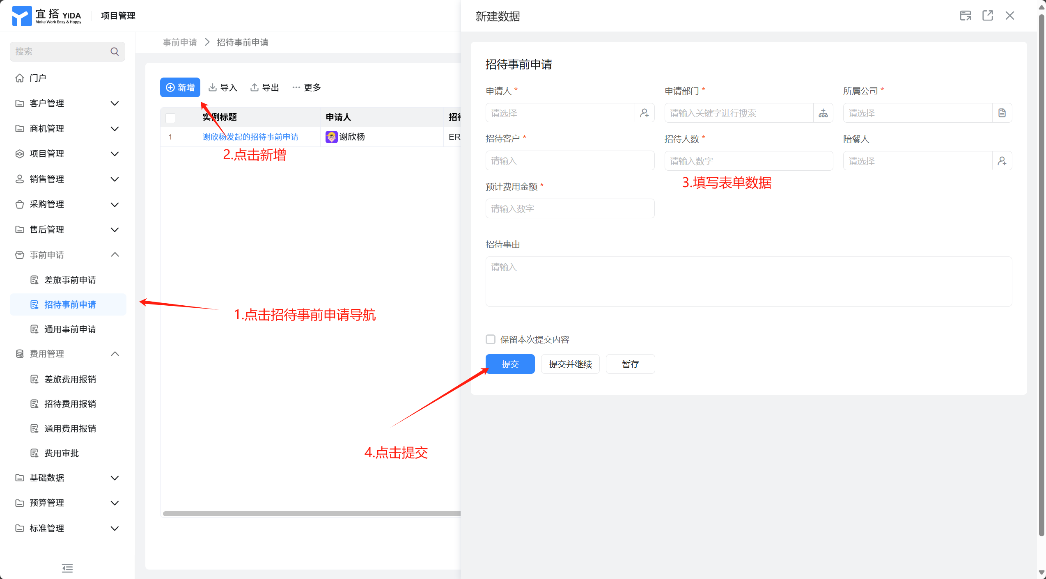This screenshot has height=579, width=1046.
Task: Click the search magnifier icon in sidebar
Action: pyautogui.click(x=115, y=51)
